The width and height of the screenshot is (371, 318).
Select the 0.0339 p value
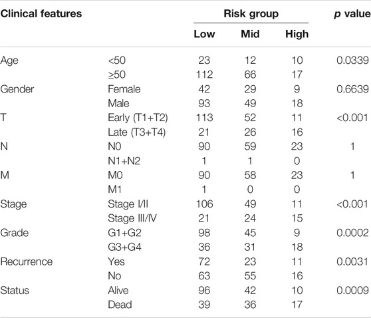[352, 61]
